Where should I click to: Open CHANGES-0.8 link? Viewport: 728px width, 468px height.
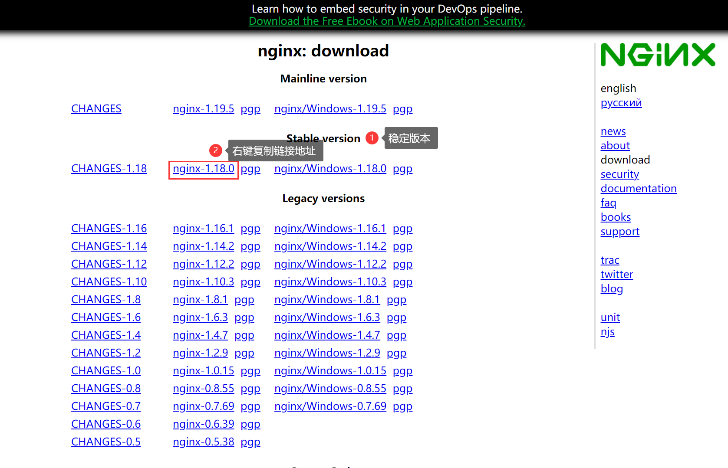click(106, 388)
